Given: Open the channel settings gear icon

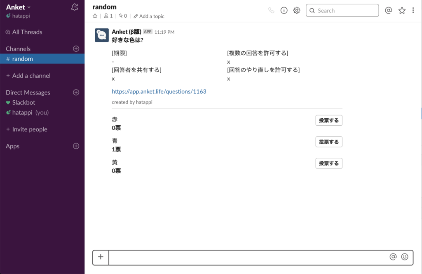Looking at the screenshot, I should click(296, 10).
